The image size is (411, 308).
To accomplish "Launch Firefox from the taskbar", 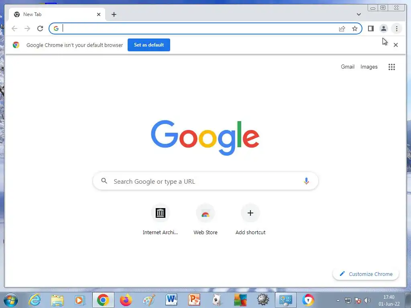I will pyautogui.click(x=126, y=300).
